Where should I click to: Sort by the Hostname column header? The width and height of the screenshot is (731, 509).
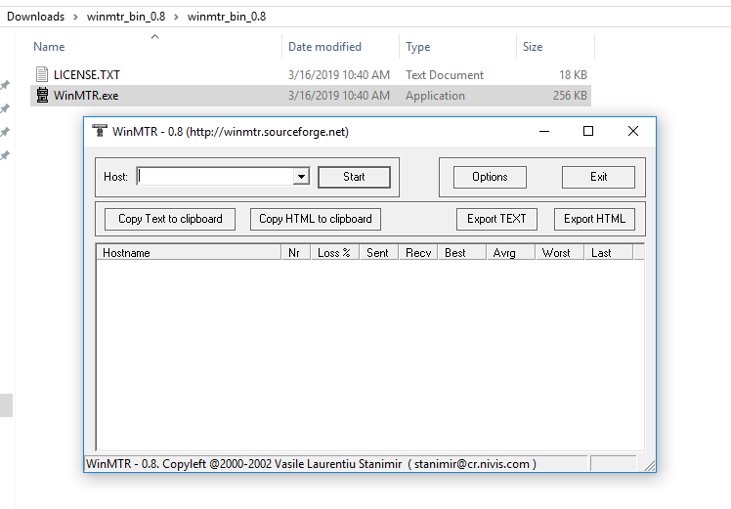189,253
